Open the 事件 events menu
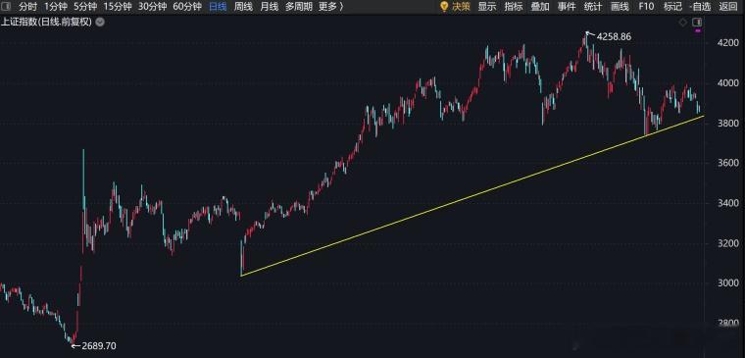Image resolution: width=745 pixels, height=358 pixels. pyautogui.click(x=567, y=7)
